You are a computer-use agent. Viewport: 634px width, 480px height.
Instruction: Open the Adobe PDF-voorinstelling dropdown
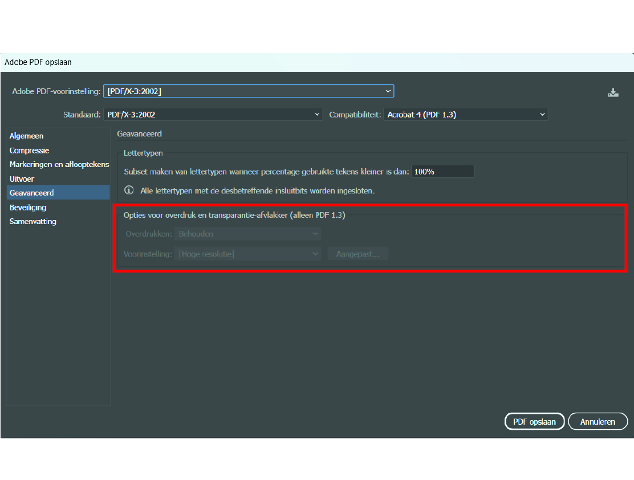(249, 91)
